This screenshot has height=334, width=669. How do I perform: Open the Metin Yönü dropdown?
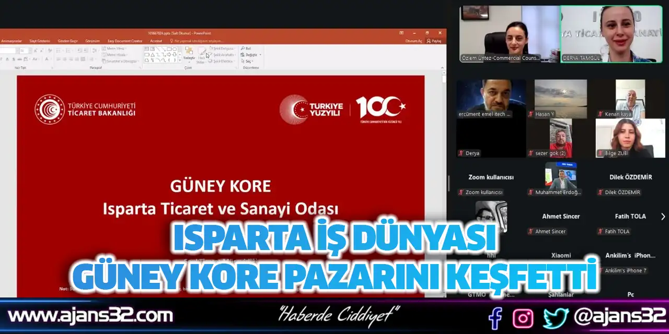(x=113, y=48)
